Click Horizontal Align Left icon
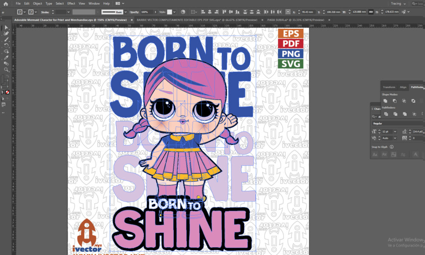The height and width of the screenshot is (255, 425). 203,12
